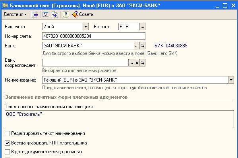Viewport: 238px width, 158px height.
Task: Click the БИК: 044030889 text
Action: 171,46
